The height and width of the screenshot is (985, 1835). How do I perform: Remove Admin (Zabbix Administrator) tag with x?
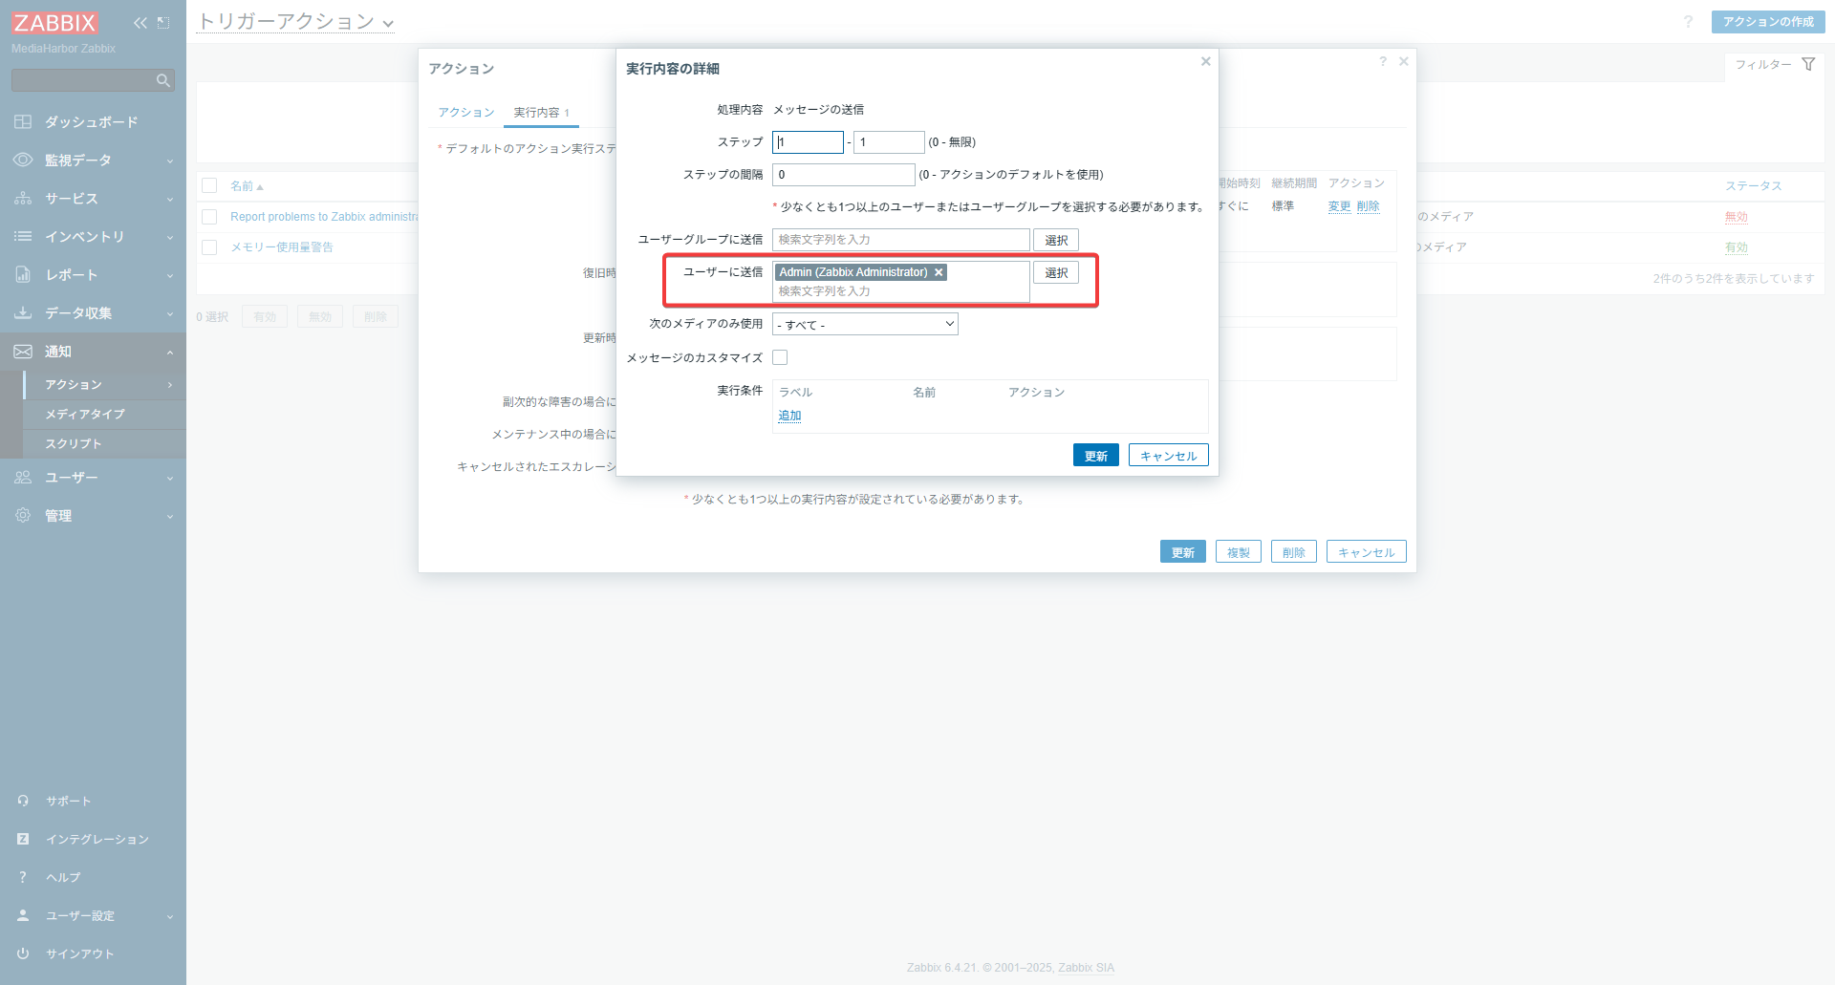click(939, 272)
